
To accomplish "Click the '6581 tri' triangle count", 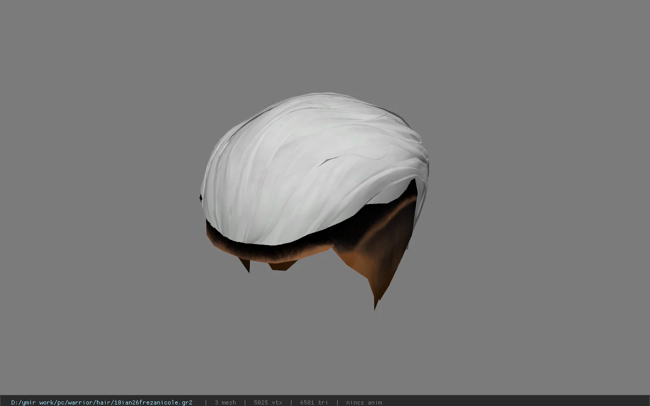I will click(x=314, y=402).
